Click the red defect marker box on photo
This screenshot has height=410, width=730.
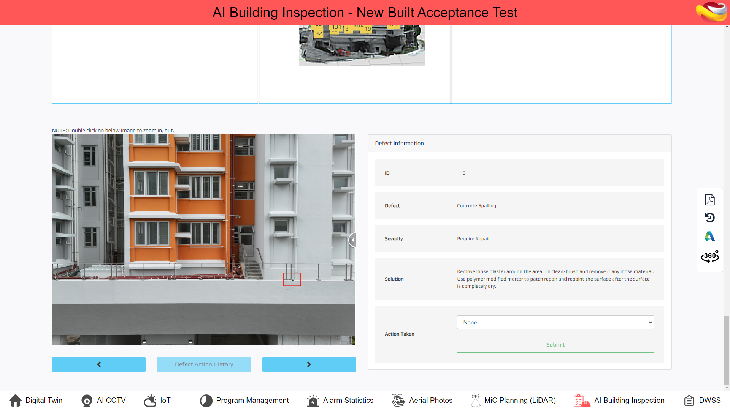coord(292,279)
